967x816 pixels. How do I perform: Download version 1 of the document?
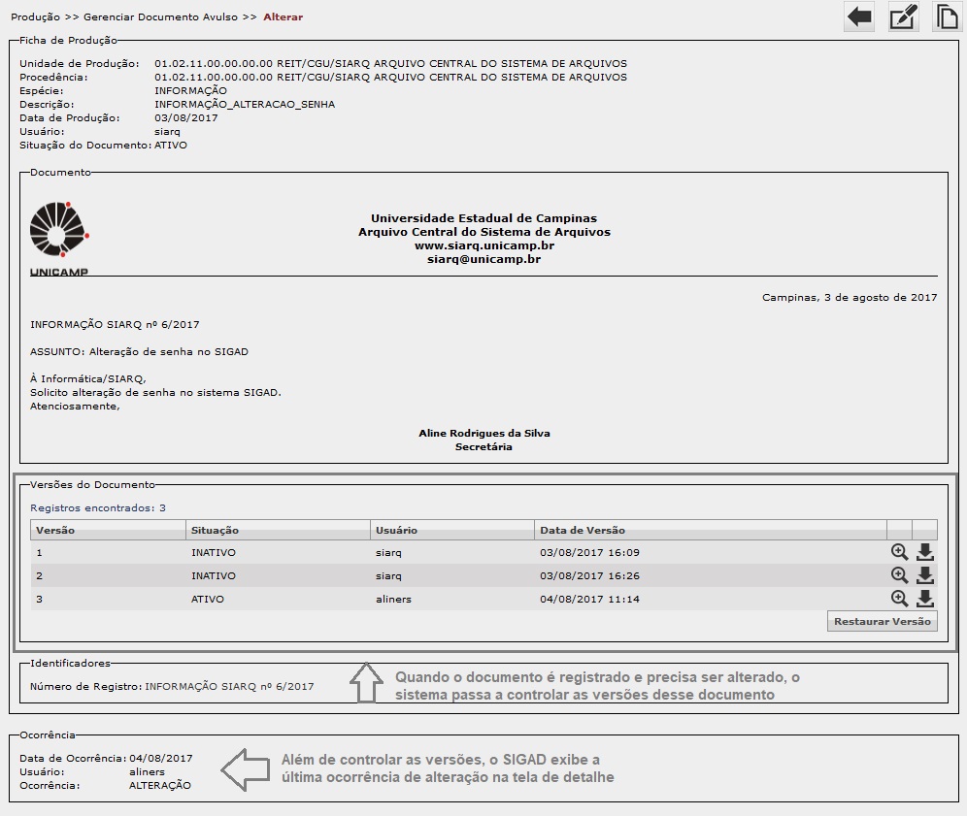pyautogui.click(x=925, y=552)
